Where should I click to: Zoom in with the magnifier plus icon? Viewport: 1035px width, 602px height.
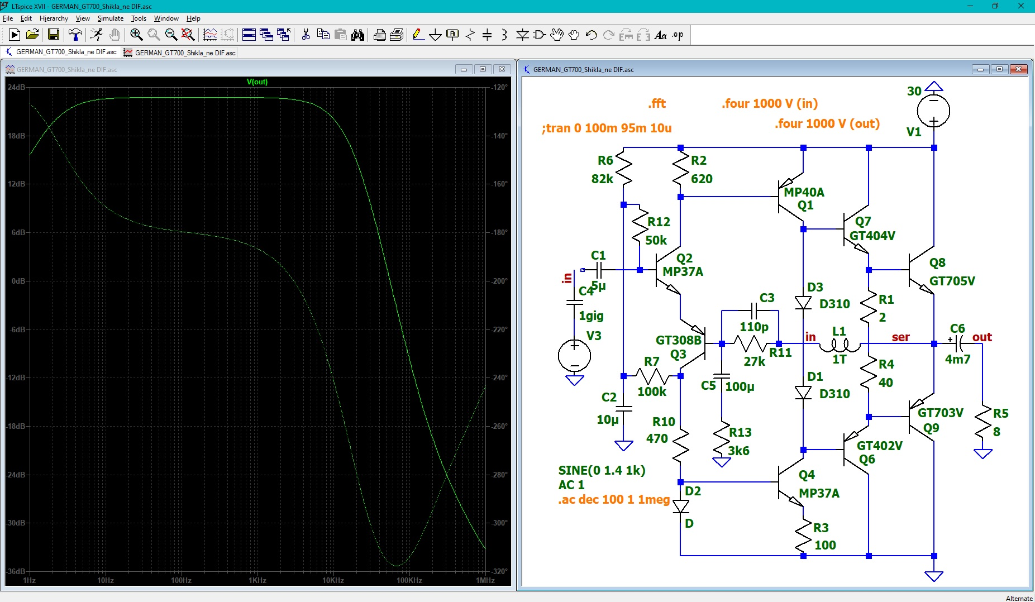pyautogui.click(x=136, y=35)
